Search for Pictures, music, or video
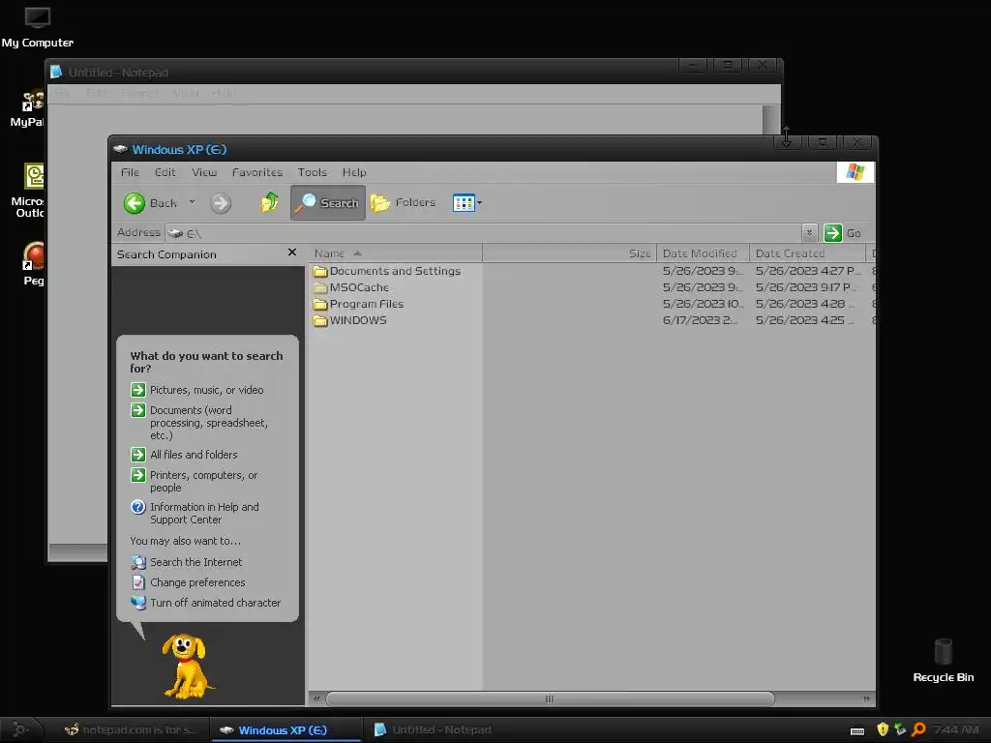The image size is (991, 743). pyautogui.click(x=197, y=390)
